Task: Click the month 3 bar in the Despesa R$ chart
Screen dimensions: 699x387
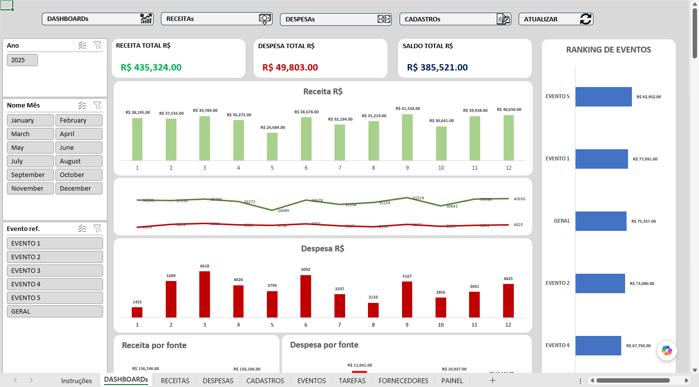Action: coord(205,295)
